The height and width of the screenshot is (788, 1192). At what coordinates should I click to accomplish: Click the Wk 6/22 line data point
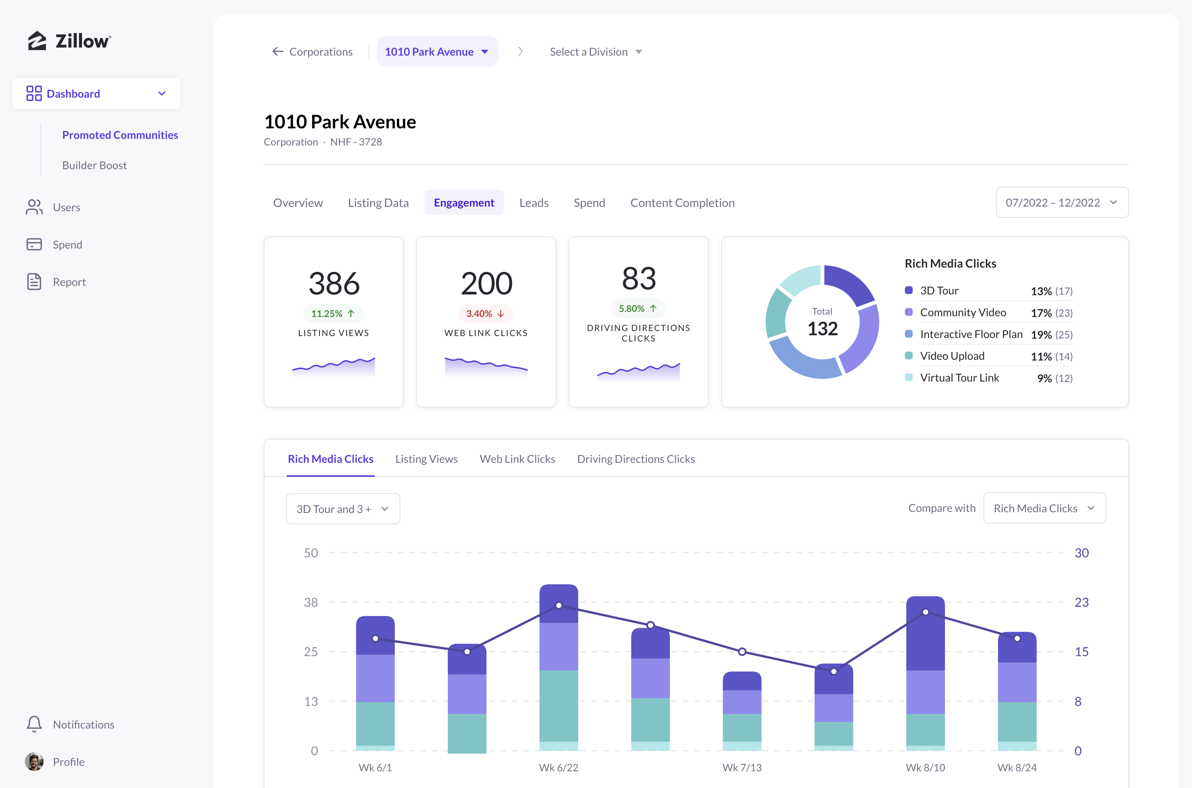click(559, 605)
